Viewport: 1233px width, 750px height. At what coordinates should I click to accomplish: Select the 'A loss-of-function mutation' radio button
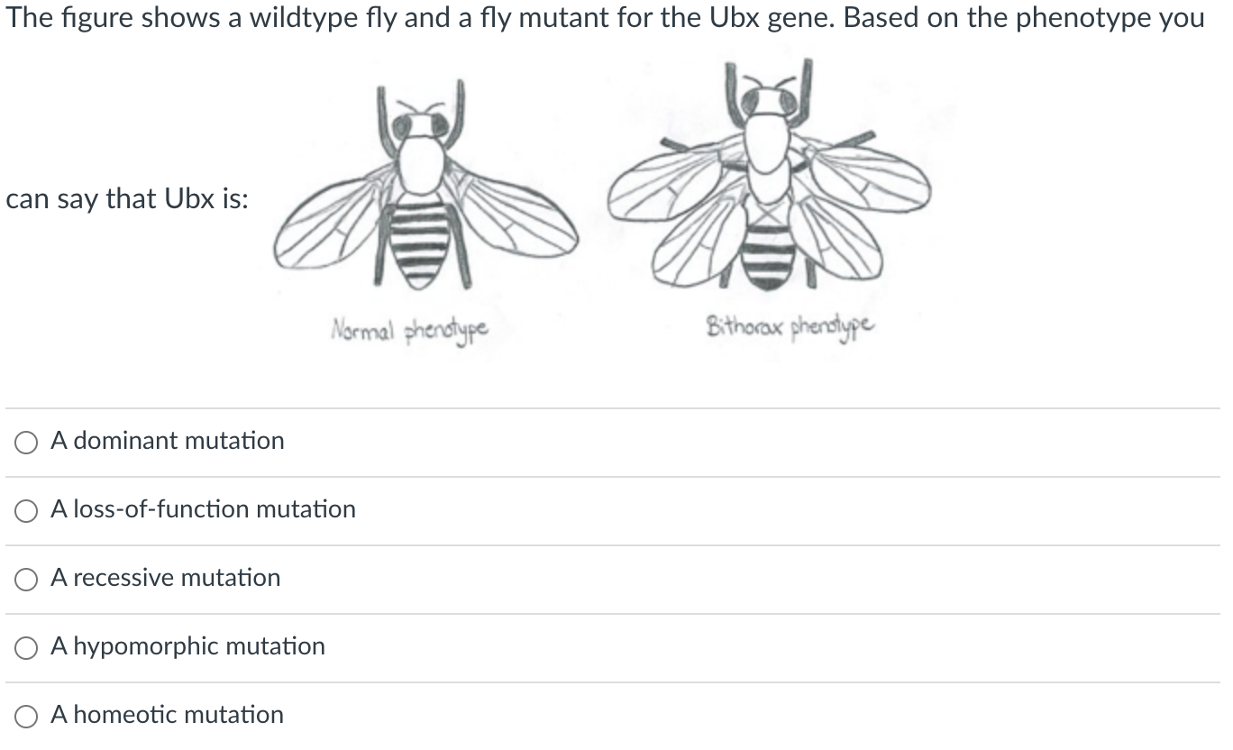click(x=26, y=511)
